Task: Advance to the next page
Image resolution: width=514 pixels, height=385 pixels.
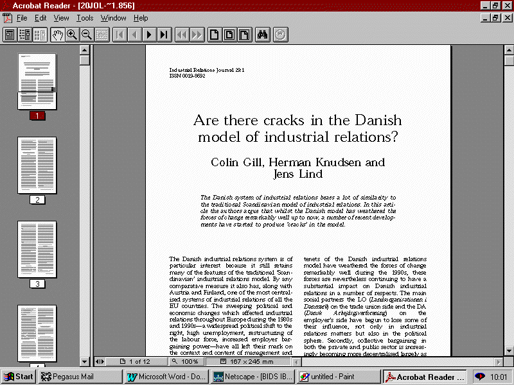Action: coord(150,35)
